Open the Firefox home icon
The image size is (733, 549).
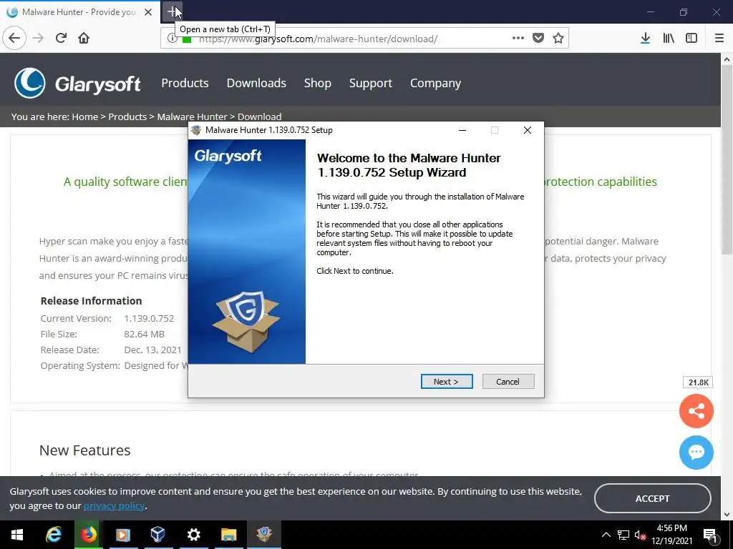pos(84,38)
